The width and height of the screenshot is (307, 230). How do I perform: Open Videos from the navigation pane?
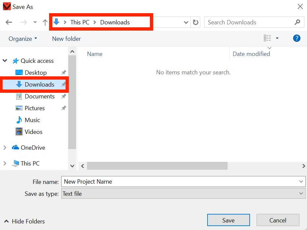[x=33, y=132]
